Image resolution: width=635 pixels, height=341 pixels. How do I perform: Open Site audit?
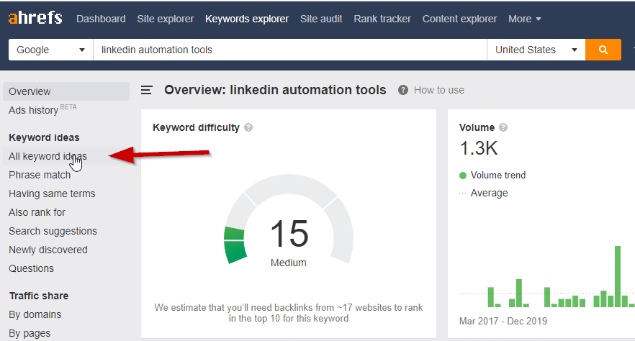321,19
